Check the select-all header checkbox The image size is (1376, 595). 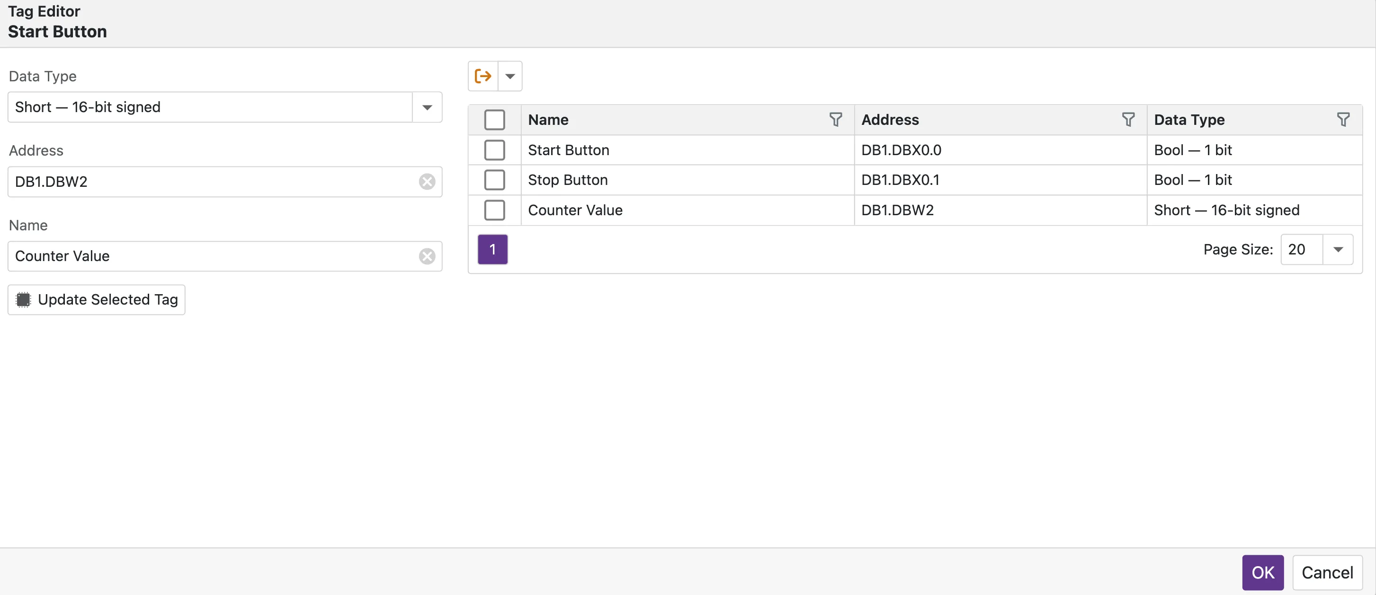(x=494, y=120)
